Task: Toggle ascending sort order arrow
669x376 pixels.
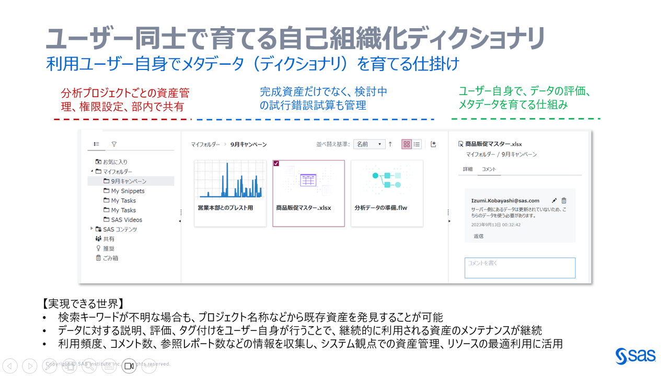Action: click(x=390, y=144)
